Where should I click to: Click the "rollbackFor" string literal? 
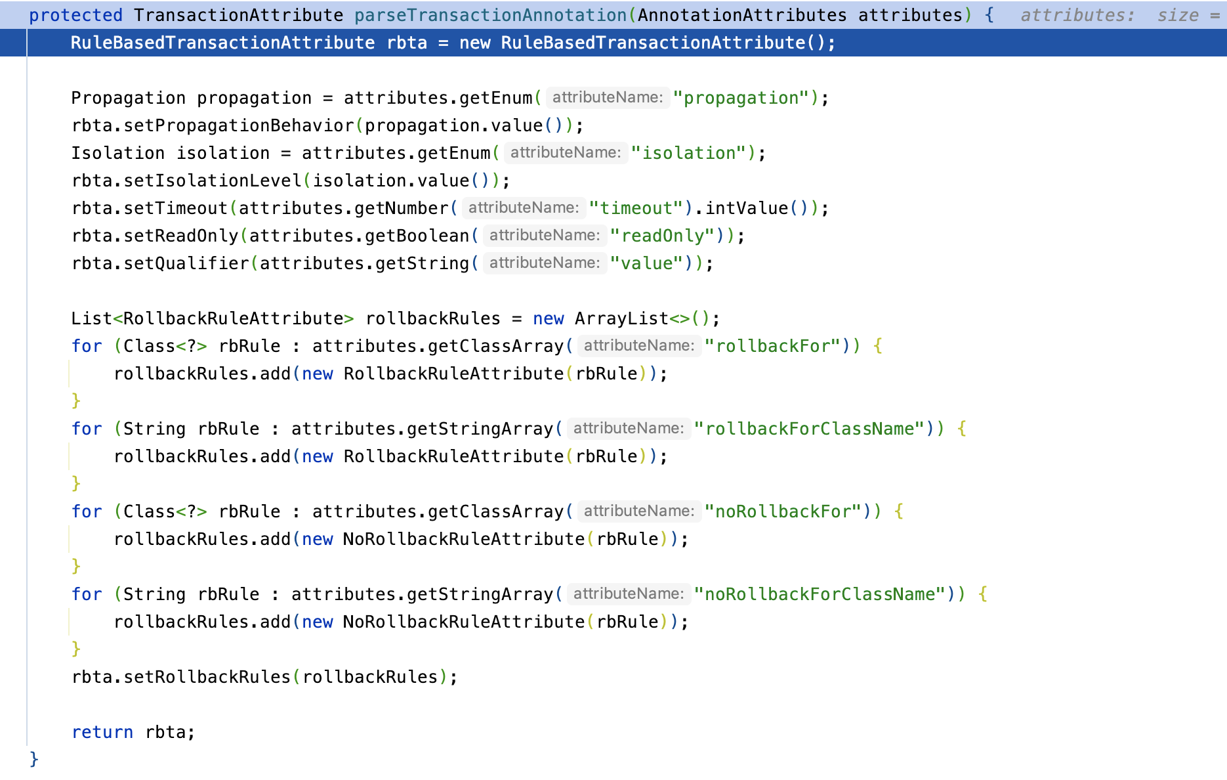point(773,346)
